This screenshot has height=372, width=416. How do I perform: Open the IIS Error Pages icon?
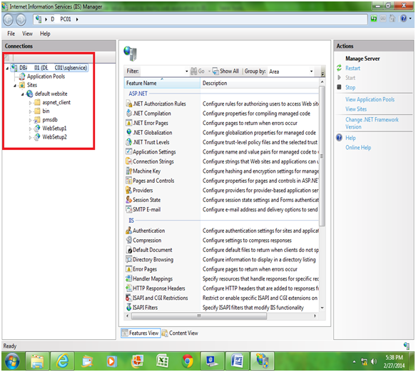pyautogui.click(x=129, y=269)
